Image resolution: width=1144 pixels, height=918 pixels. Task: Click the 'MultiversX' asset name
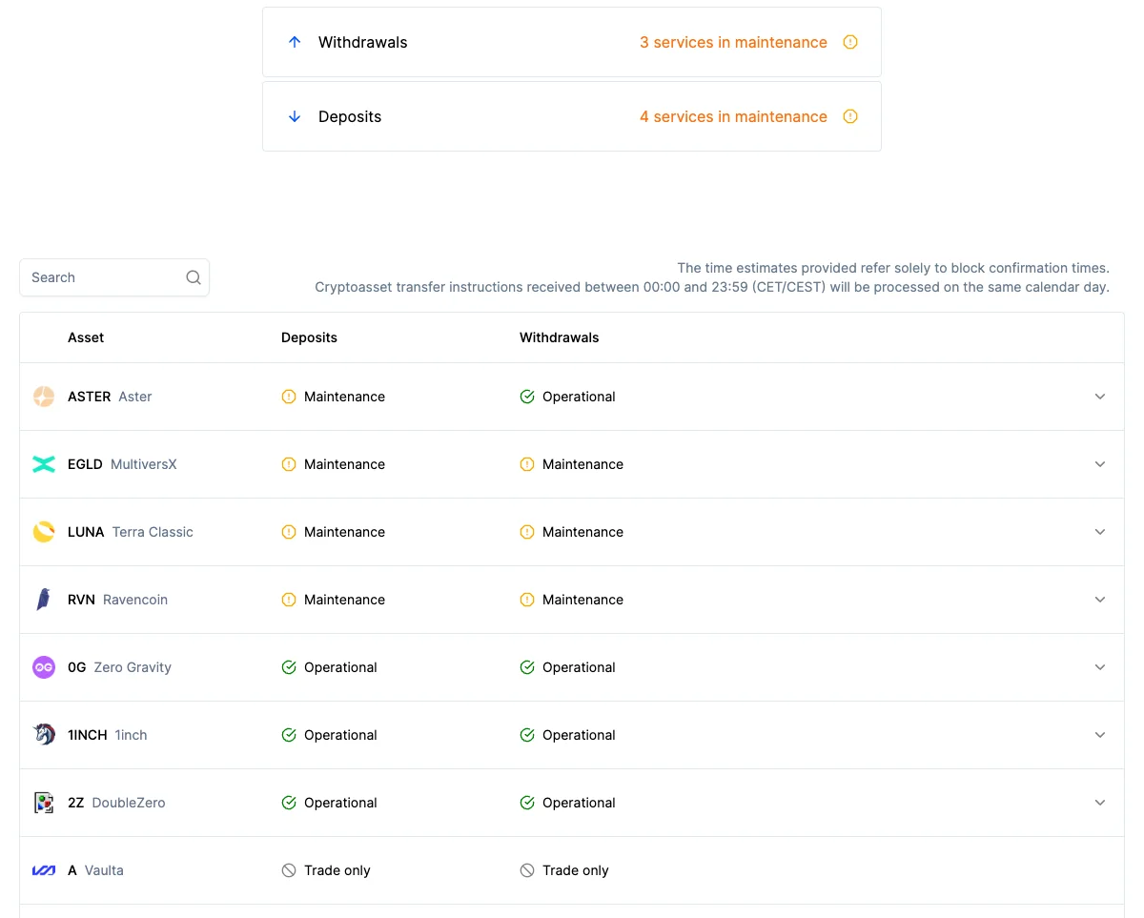[144, 464]
